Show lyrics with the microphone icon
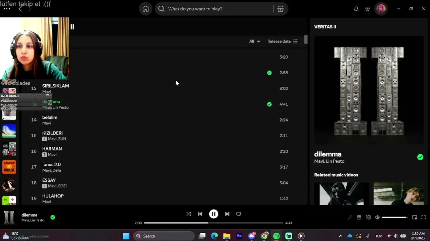 pyautogui.click(x=350, y=218)
